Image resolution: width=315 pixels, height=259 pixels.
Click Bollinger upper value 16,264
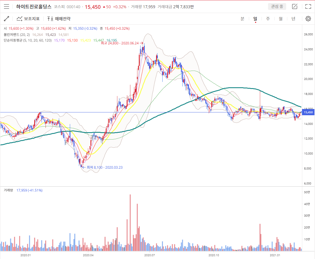tap(38, 35)
